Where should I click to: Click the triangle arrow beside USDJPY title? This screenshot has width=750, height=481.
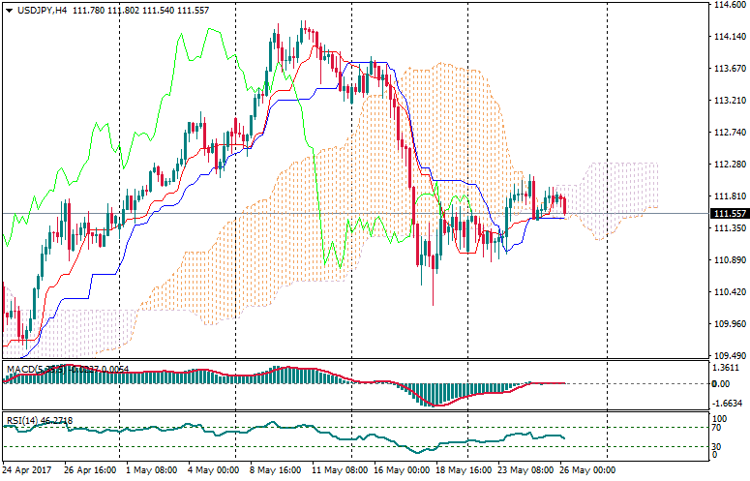[9, 10]
